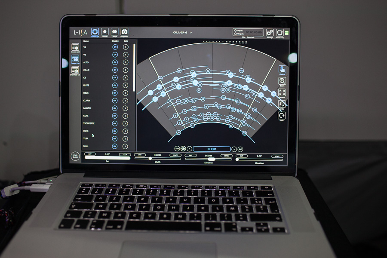Open the Processors chip icon
Image resolution: width=387 pixels, height=258 pixels.
279,33
